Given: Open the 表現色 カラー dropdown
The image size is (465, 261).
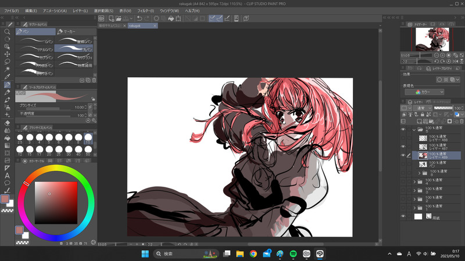Looking at the screenshot, I should coord(424,92).
